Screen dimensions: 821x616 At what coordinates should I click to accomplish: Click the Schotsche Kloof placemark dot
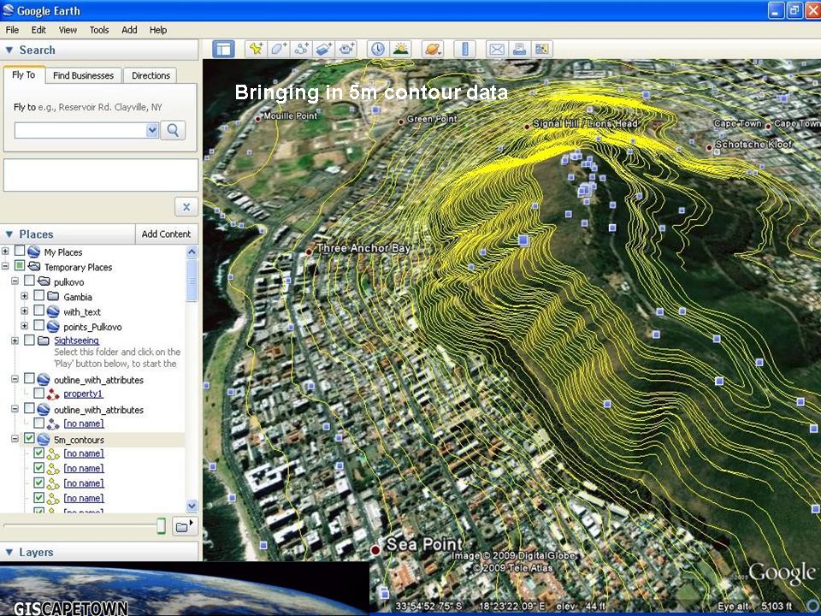pos(710,148)
